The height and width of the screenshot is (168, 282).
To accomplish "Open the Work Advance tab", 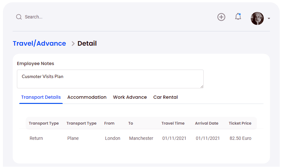I will pos(130,97).
